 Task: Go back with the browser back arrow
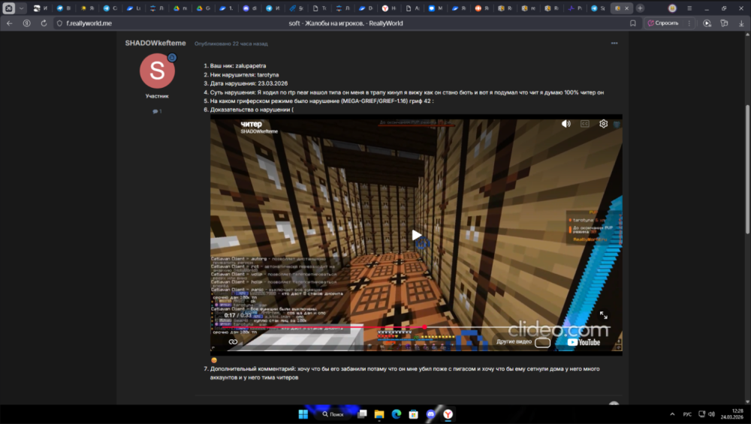click(10, 23)
